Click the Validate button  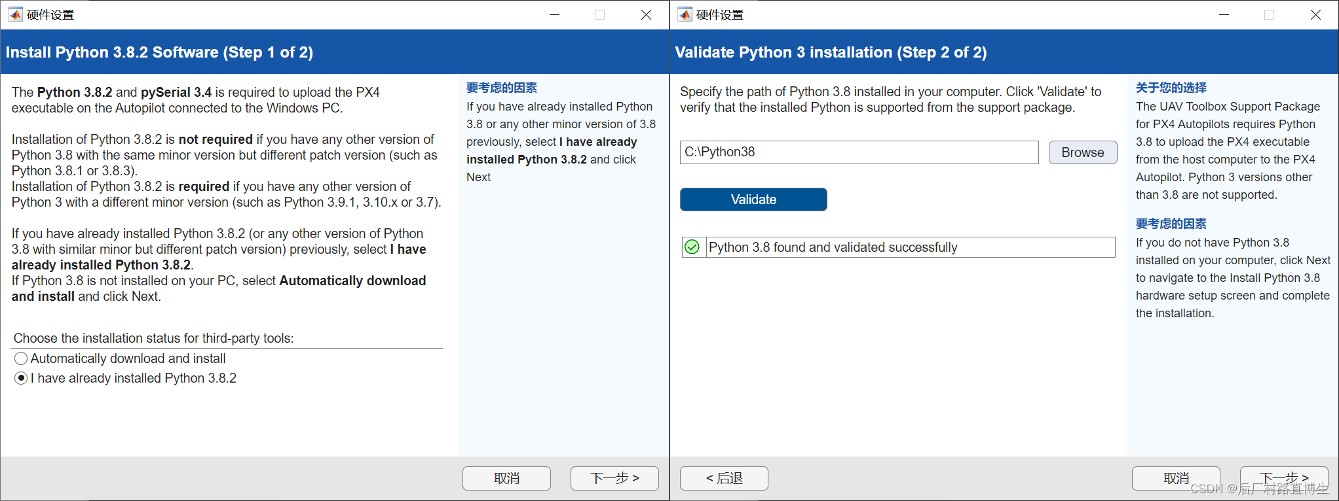[753, 199]
